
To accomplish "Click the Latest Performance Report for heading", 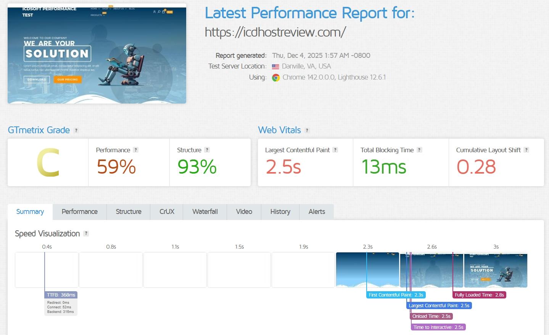I will point(310,13).
